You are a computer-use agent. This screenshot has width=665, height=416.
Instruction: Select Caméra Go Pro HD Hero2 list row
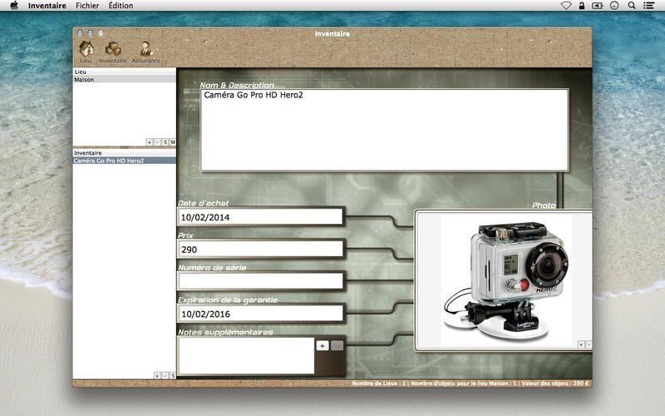(124, 161)
